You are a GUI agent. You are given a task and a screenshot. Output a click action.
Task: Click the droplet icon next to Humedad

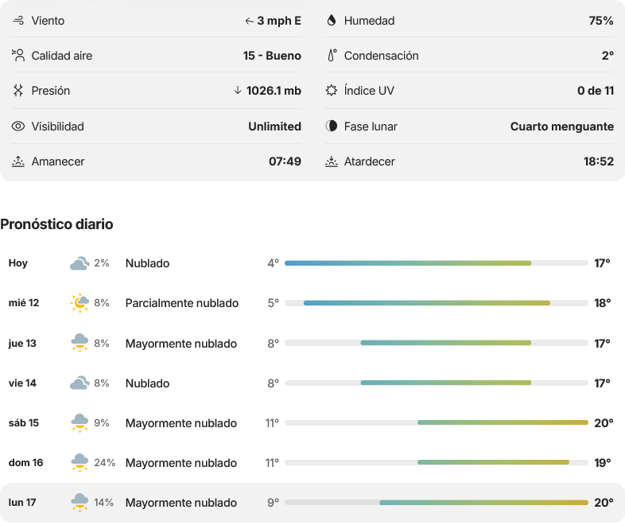(x=332, y=21)
